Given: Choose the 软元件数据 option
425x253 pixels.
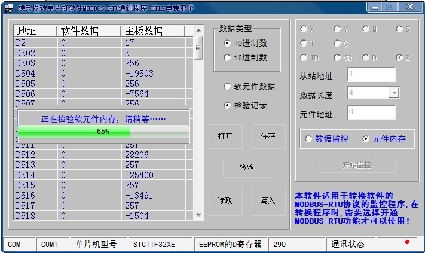Looking at the screenshot, I should (x=227, y=86).
